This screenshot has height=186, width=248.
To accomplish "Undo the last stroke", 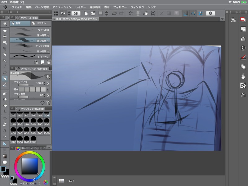I will pyautogui.click(x=114, y=13).
